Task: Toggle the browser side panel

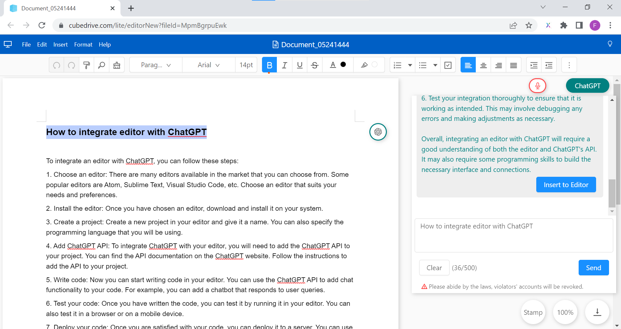Action: tap(579, 25)
